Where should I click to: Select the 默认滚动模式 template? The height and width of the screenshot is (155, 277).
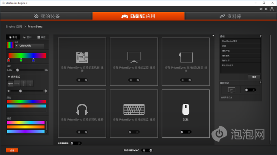pos(241,65)
